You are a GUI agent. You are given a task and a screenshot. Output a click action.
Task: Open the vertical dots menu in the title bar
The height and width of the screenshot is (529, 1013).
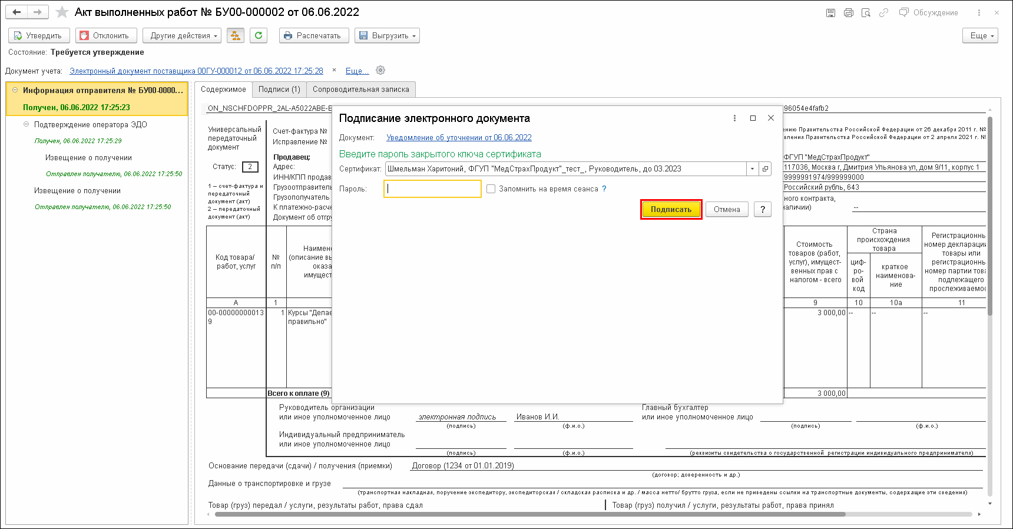(x=979, y=12)
